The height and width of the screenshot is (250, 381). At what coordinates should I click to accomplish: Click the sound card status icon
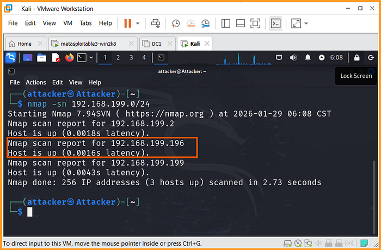pyautogui.click(x=318, y=243)
